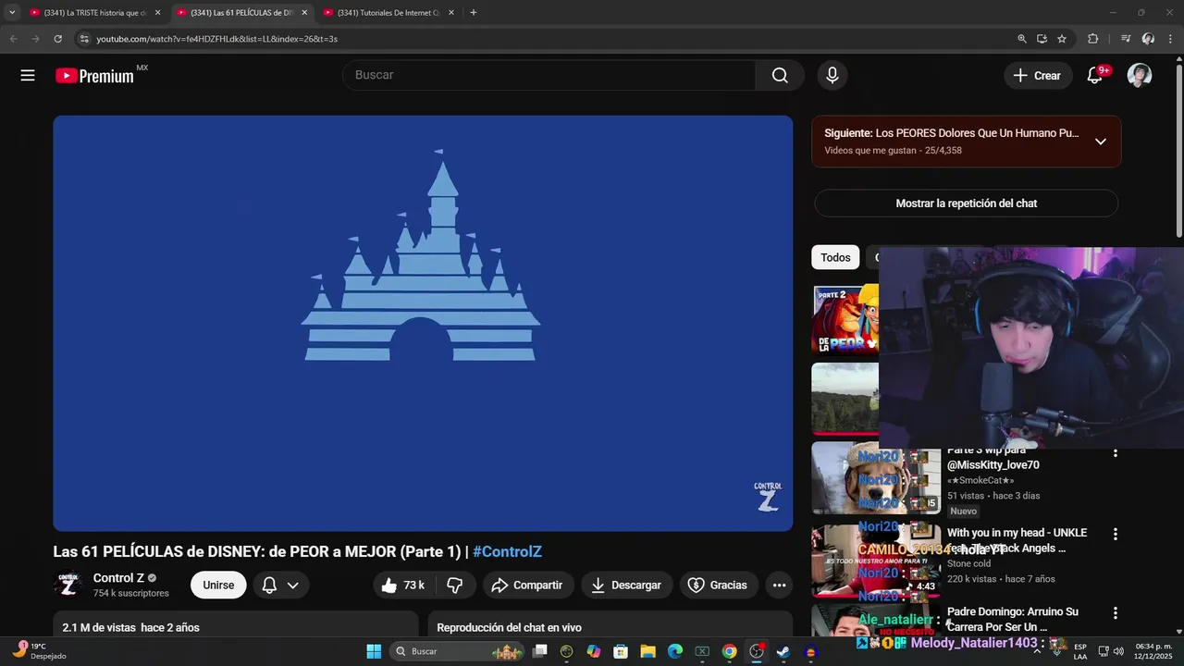Open Chrome media controls icon
The height and width of the screenshot is (666, 1184).
[1126, 39]
